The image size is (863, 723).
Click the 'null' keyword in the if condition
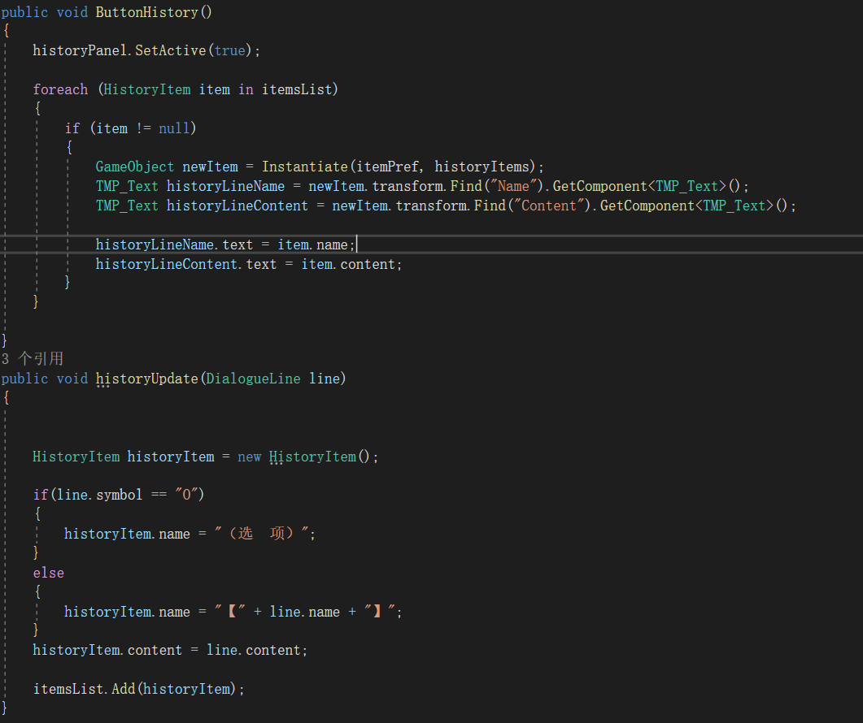174,128
